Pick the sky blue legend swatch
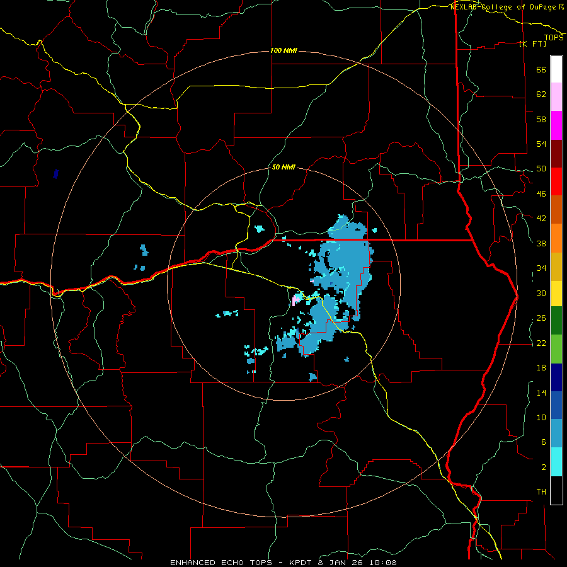The height and width of the screenshot is (567, 567). (x=556, y=433)
